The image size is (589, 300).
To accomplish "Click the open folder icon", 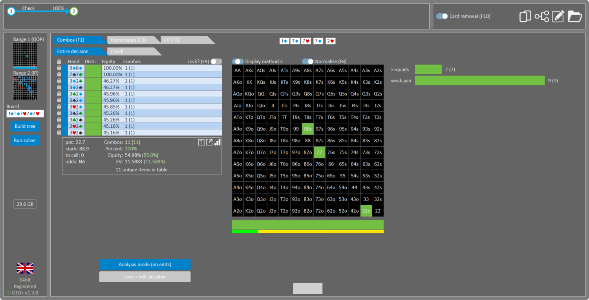I will [x=575, y=16].
